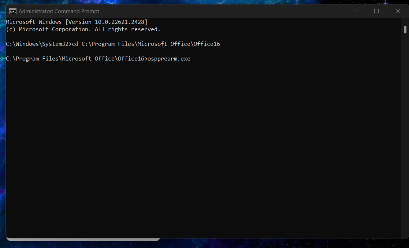Maximize the Command Prompt window
The image size is (409, 248).
tap(376, 11)
